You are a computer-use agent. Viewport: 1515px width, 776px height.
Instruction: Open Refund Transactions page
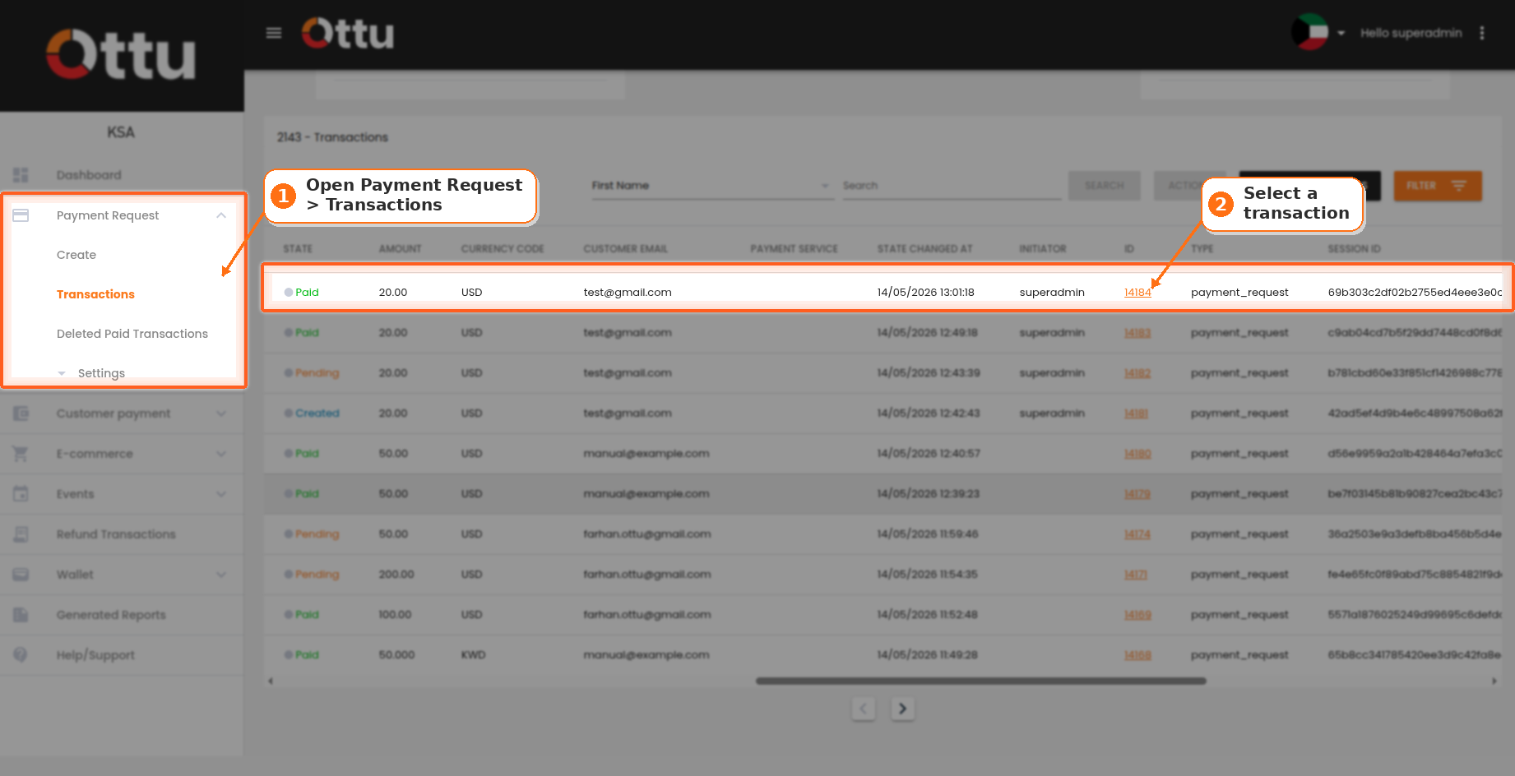point(116,534)
